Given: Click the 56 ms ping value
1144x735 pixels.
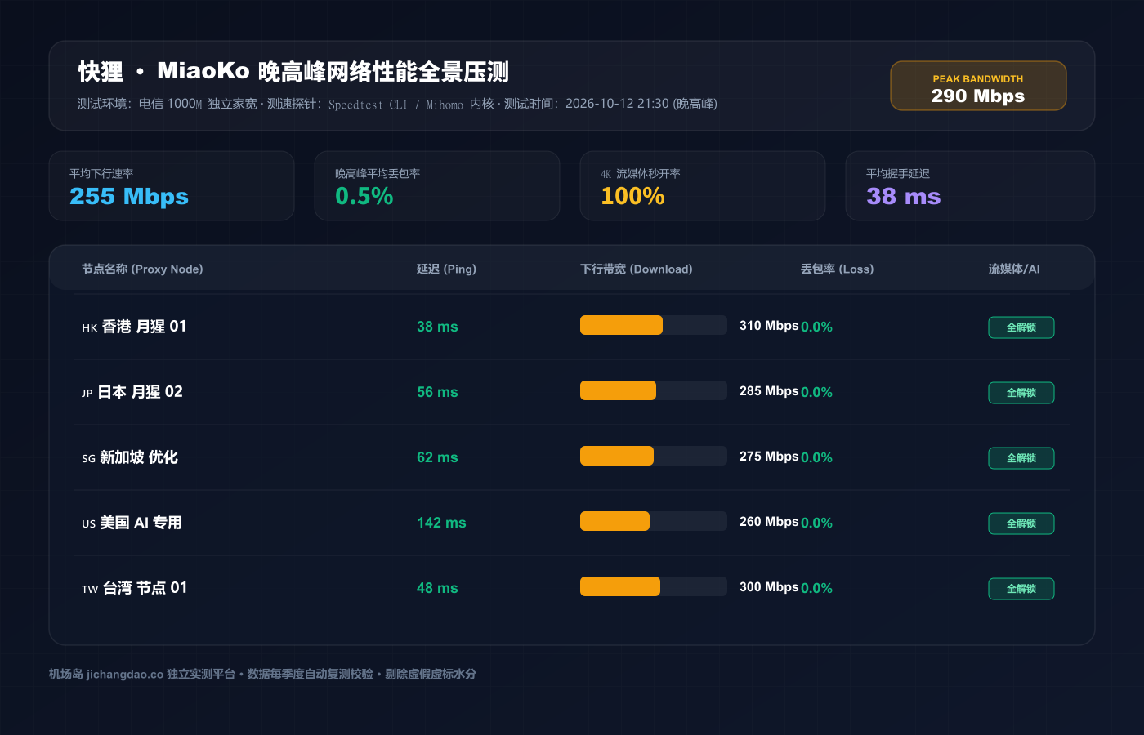Looking at the screenshot, I should [437, 392].
